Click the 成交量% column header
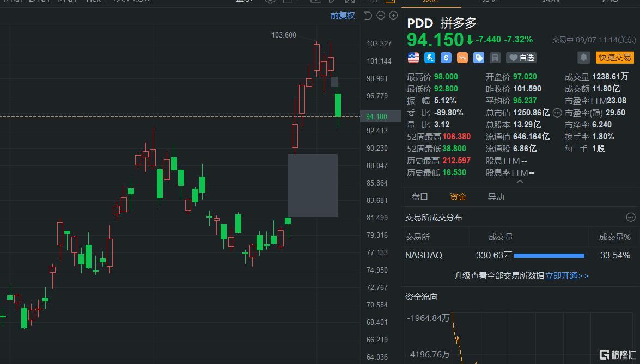640x364 pixels. coord(615,237)
